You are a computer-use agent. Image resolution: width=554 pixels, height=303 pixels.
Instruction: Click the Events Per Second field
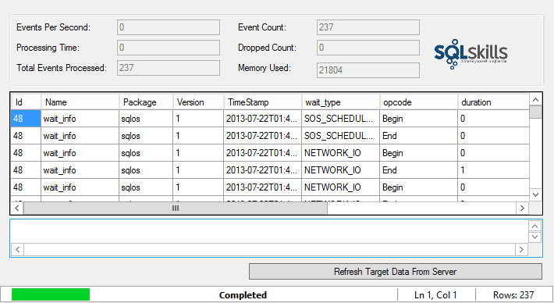169,27
